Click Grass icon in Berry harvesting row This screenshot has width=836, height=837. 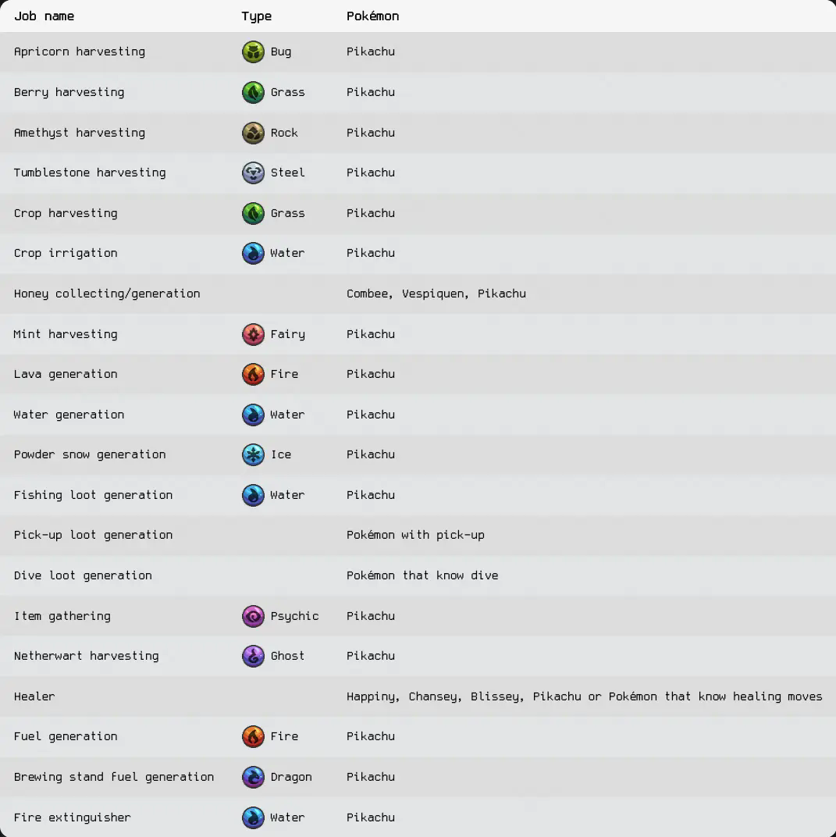pyautogui.click(x=253, y=92)
